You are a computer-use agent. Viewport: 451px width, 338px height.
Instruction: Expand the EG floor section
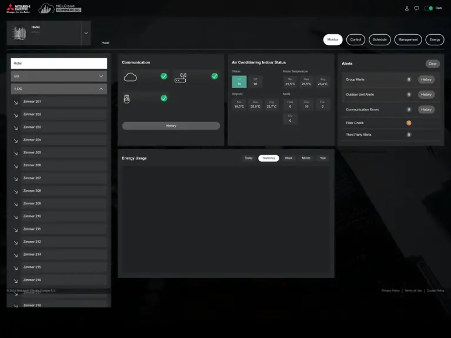coord(59,76)
